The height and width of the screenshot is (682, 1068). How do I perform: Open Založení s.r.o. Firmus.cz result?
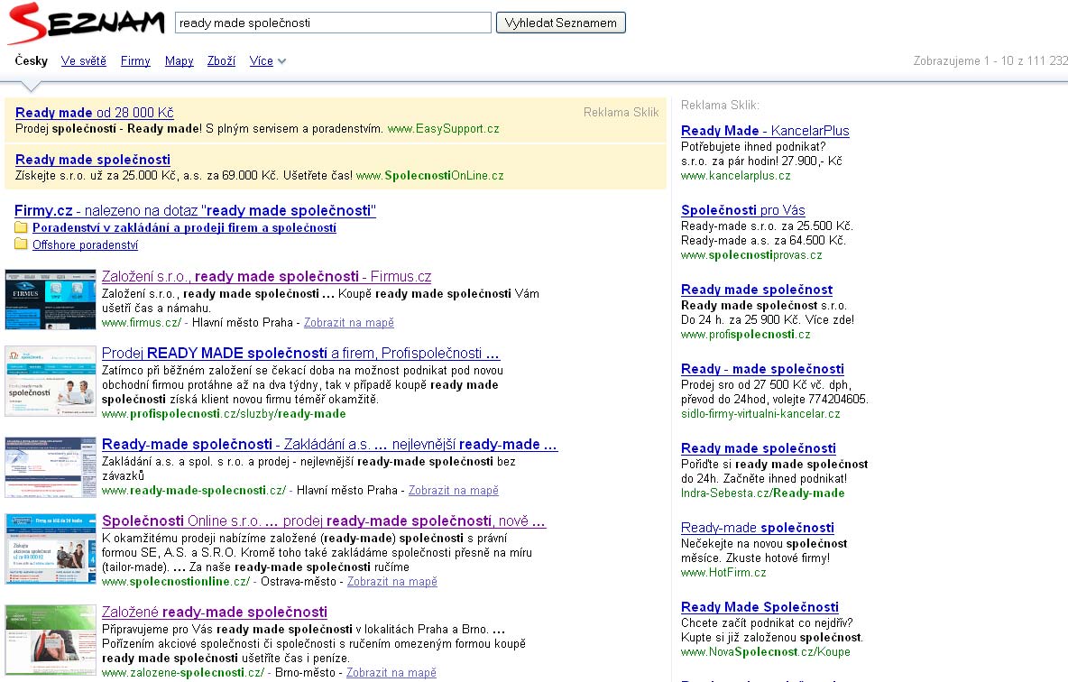[266, 277]
